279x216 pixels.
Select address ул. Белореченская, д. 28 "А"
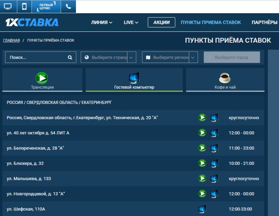click(x=35, y=148)
